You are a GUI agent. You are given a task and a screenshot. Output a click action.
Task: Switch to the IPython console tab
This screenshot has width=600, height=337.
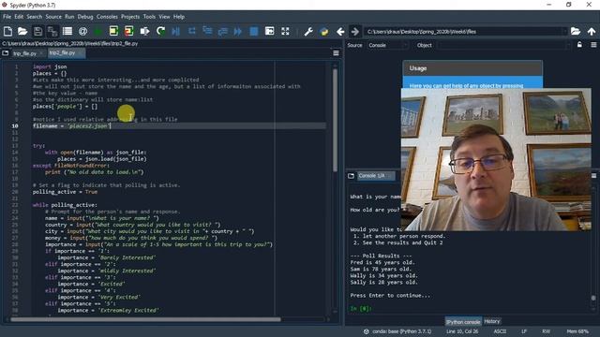(463, 322)
